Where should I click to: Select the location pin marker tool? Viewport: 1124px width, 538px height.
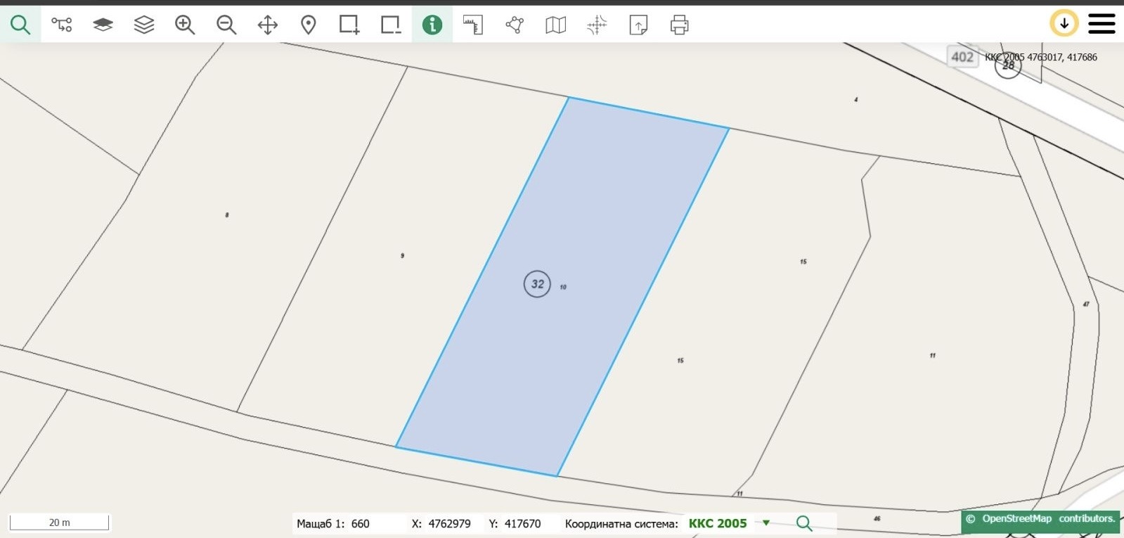pyautogui.click(x=308, y=25)
